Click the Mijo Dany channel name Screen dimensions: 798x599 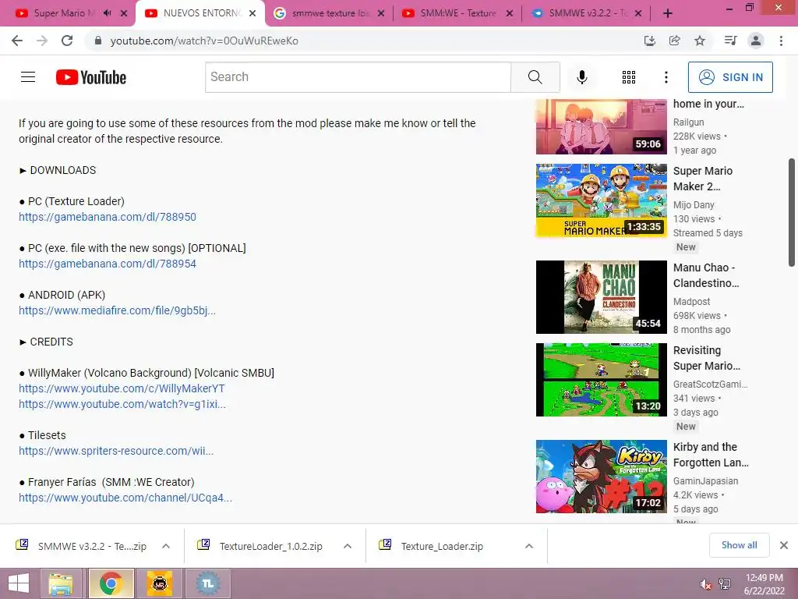click(694, 205)
